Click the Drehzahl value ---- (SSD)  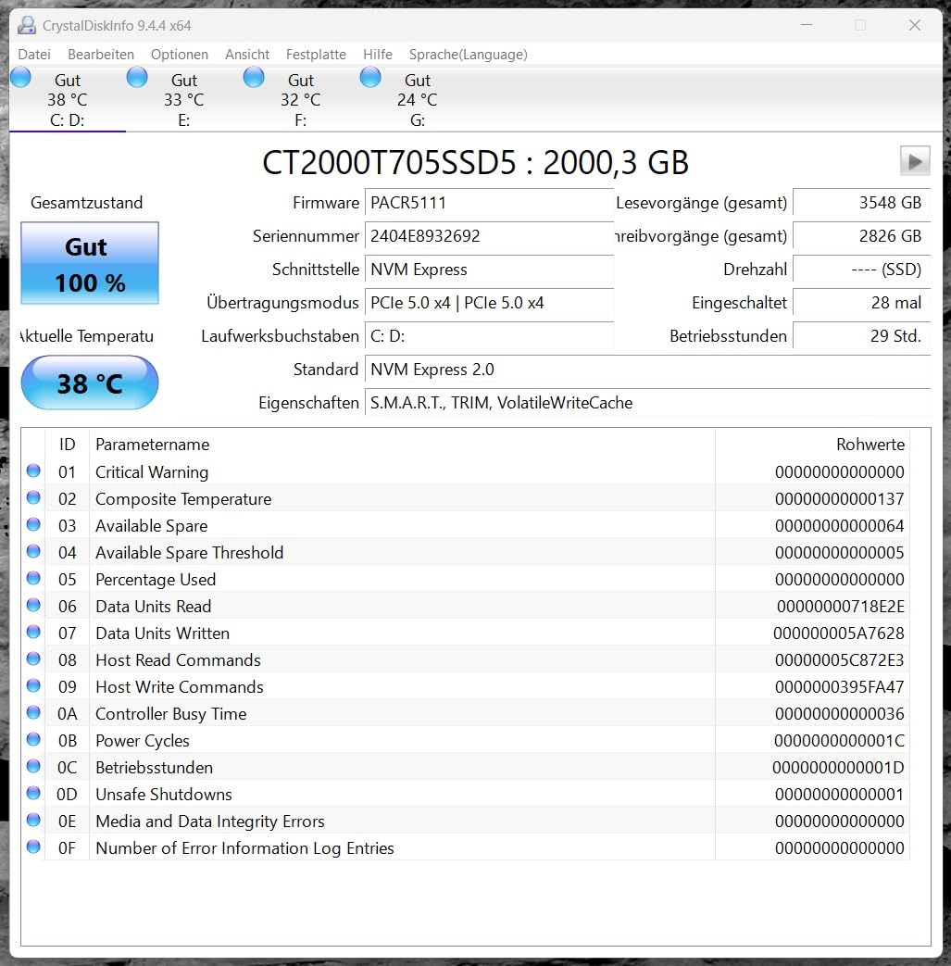click(x=861, y=270)
